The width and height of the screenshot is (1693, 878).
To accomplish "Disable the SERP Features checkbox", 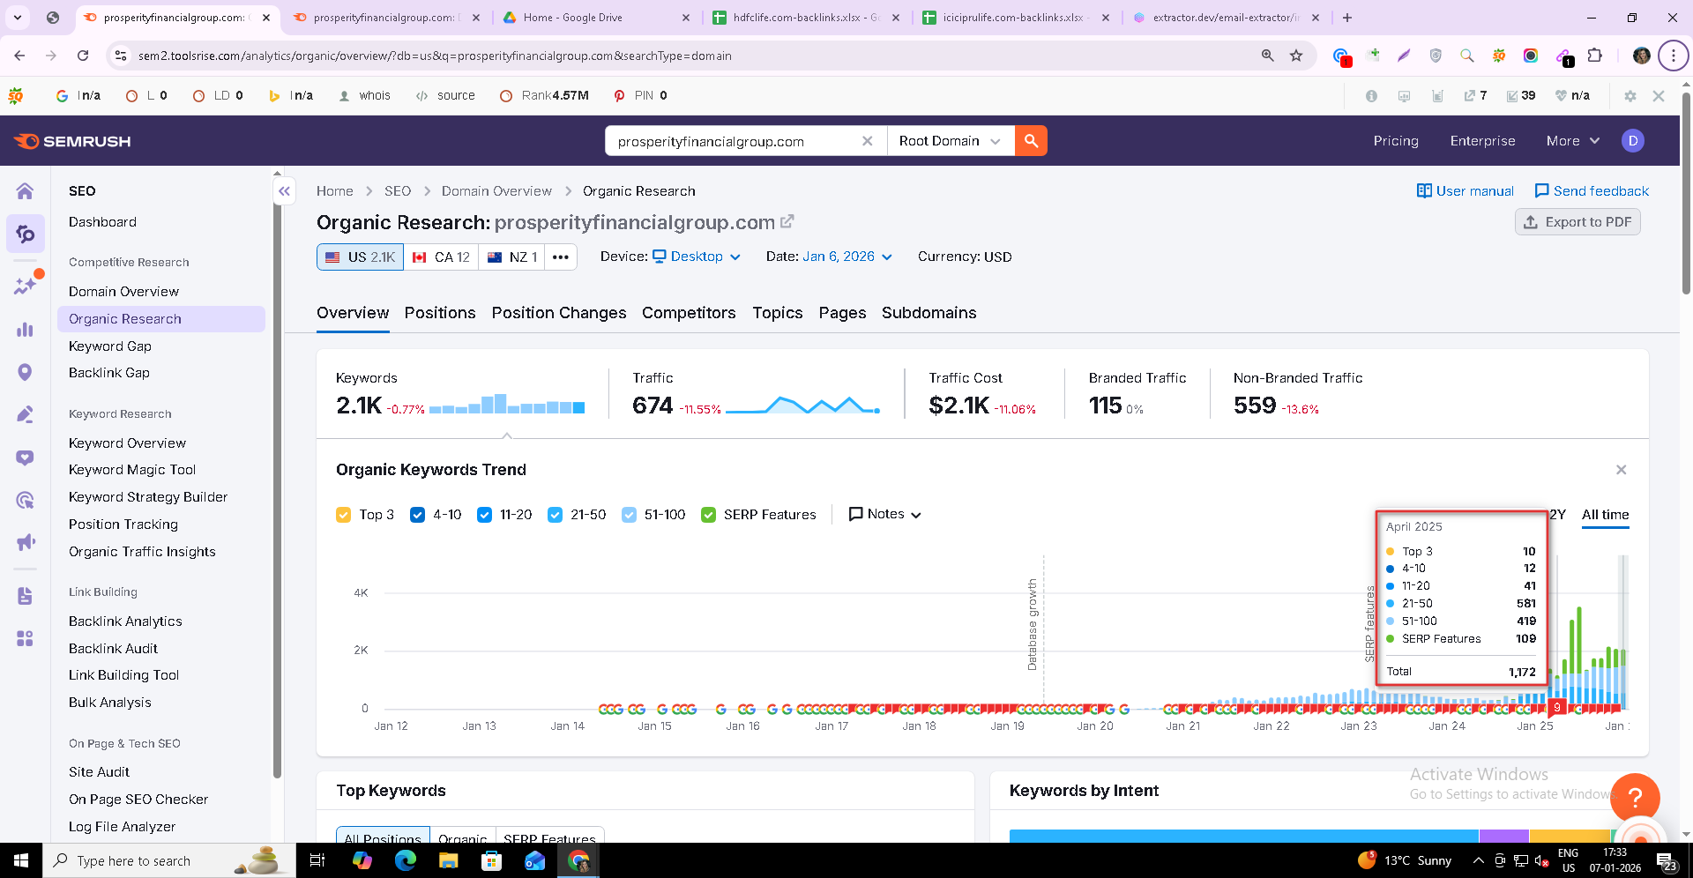I will [708, 515].
